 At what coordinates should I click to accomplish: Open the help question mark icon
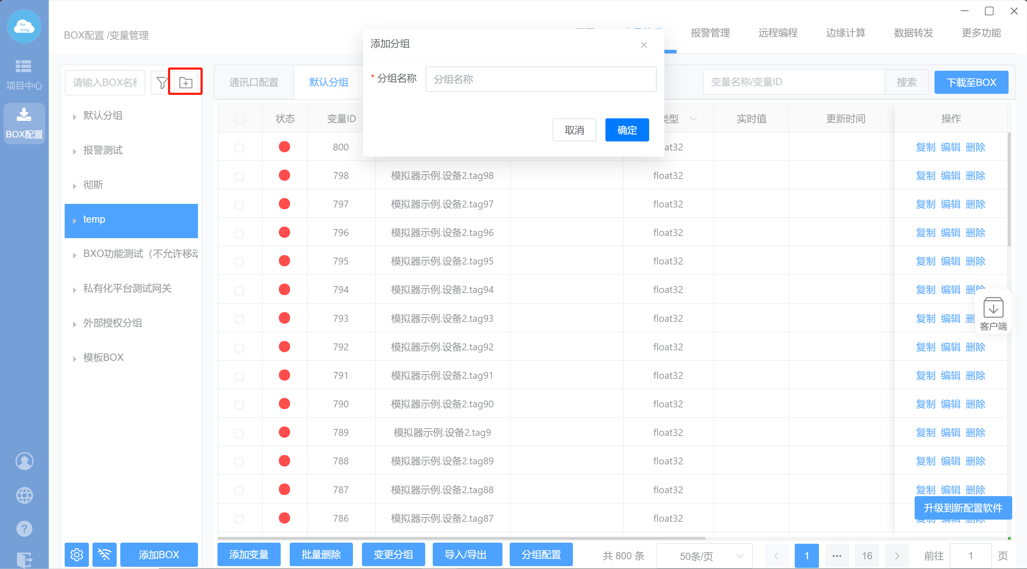click(24, 529)
